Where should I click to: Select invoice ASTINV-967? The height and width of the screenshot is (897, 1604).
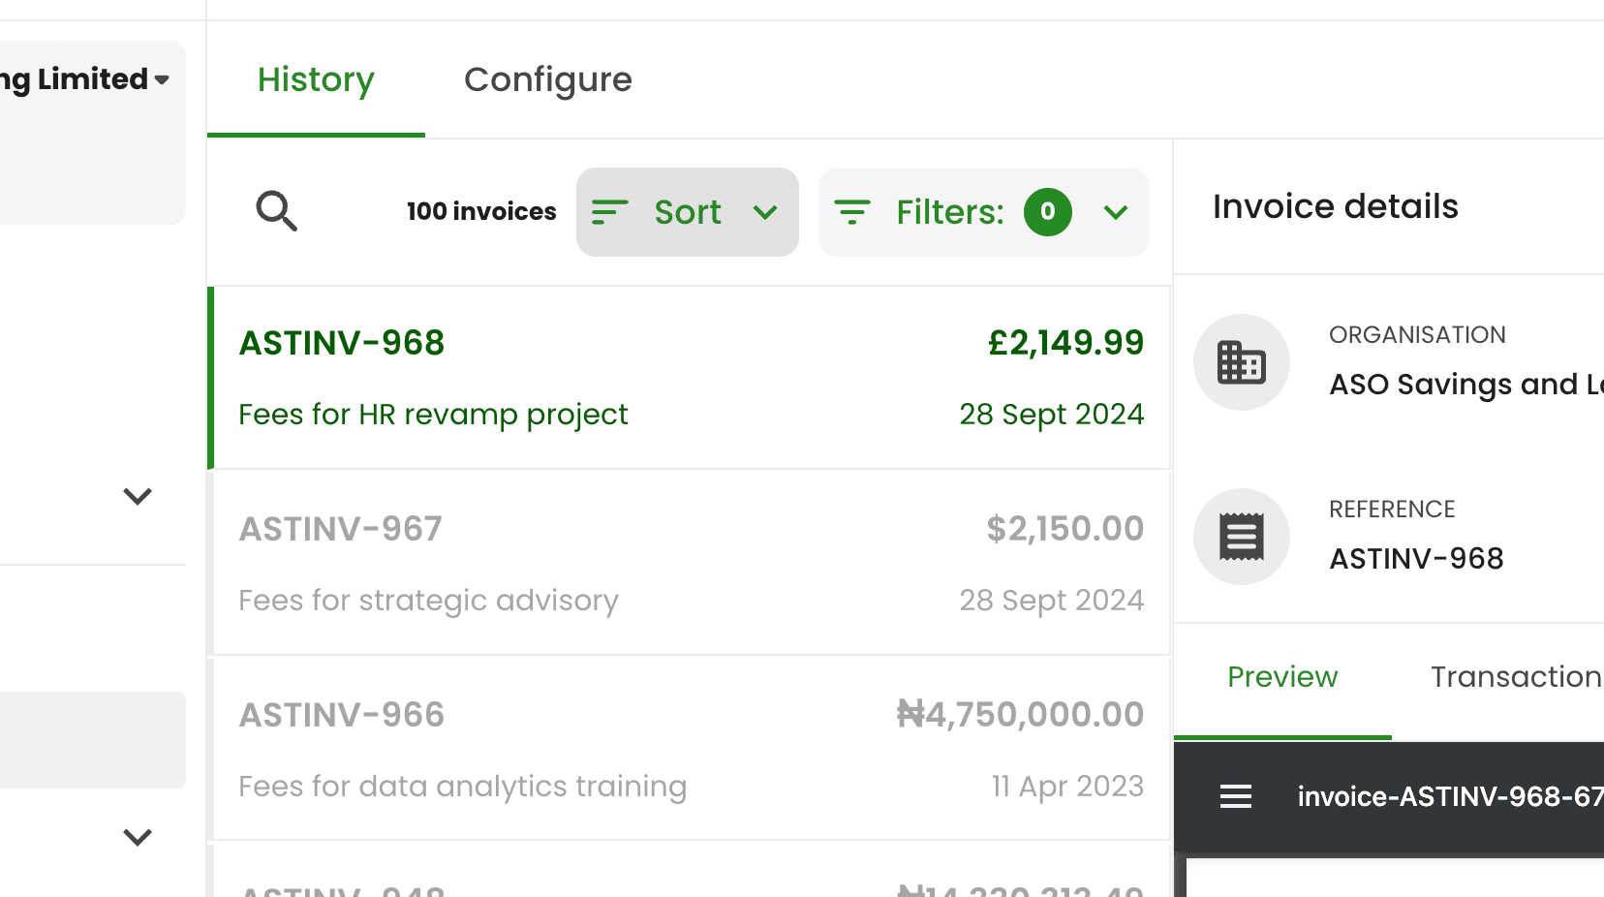coord(690,564)
